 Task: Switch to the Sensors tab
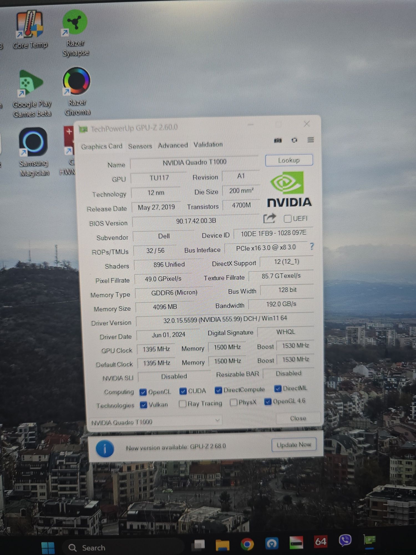tap(140, 146)
